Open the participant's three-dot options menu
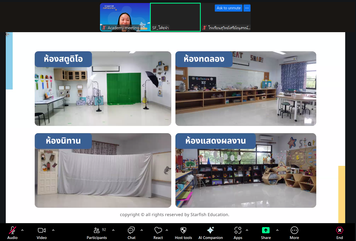356x241 pixels. coord(247,8)
